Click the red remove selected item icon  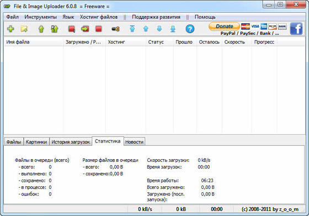72,29
